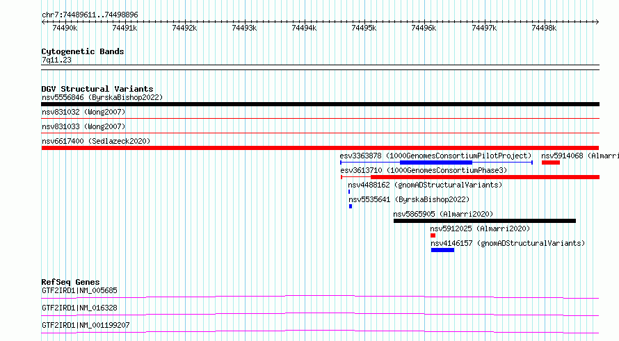Click the 74491k ruler tick label
The image size is (619, 341).
pyautogui.click(x=124, y=28)
